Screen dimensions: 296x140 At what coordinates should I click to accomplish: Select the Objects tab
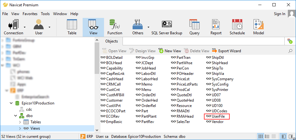pyautogui.click(x=112, y=41)
